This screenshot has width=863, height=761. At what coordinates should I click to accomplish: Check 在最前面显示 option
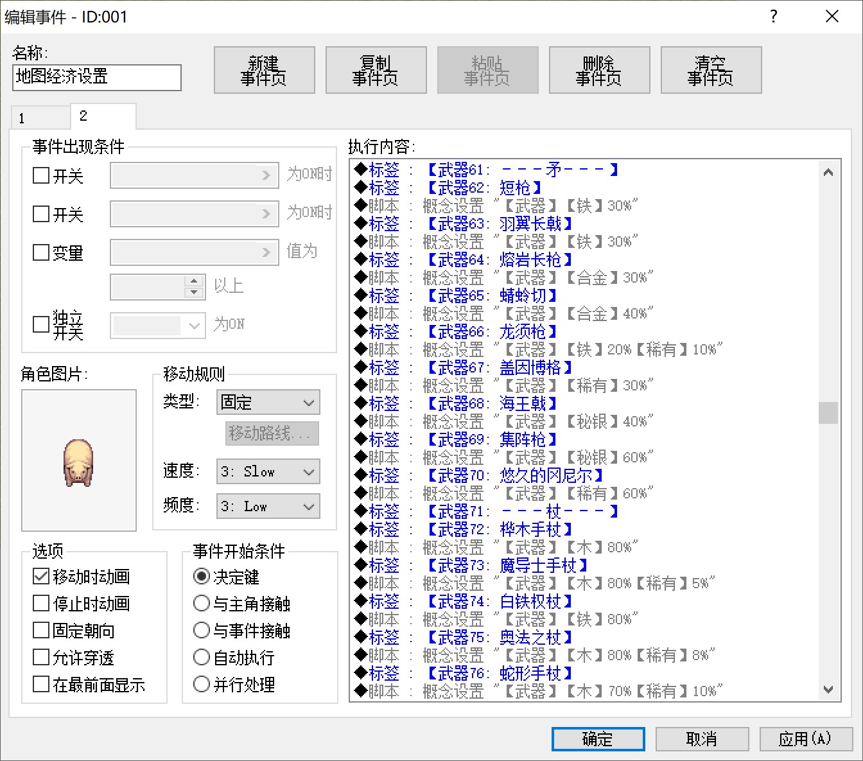pos(41,685)
